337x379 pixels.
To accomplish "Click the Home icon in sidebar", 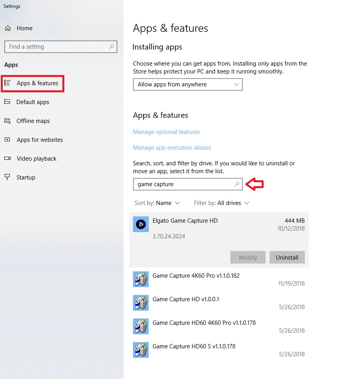I will tap(8, 28).
